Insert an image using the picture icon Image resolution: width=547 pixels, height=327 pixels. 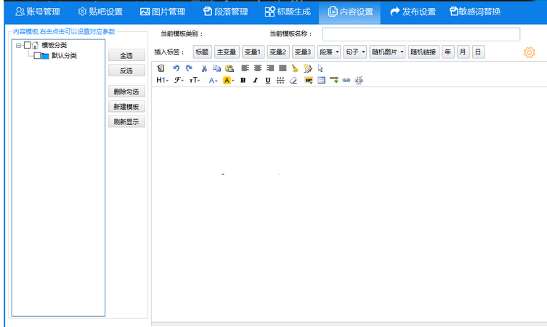tap(309, 80)
